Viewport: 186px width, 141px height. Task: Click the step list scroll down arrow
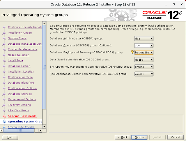[44, 127]
